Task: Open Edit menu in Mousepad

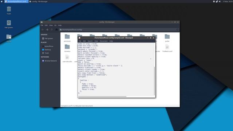Action: click(84, 41)
